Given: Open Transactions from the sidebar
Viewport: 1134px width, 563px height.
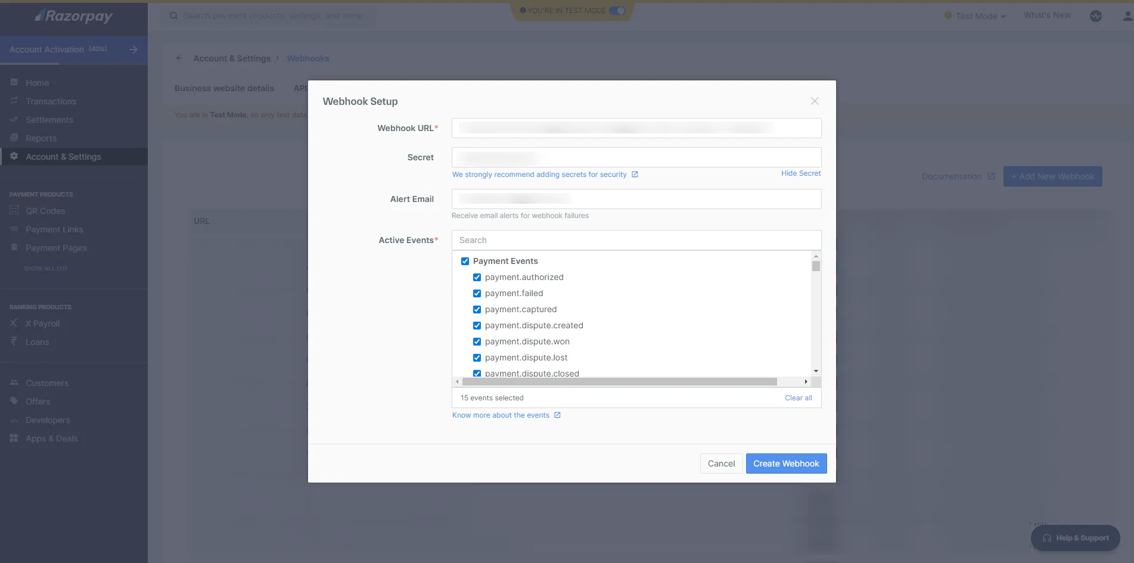Looking at the screenshot, I should pyautogui.click(x=51, y=101).
